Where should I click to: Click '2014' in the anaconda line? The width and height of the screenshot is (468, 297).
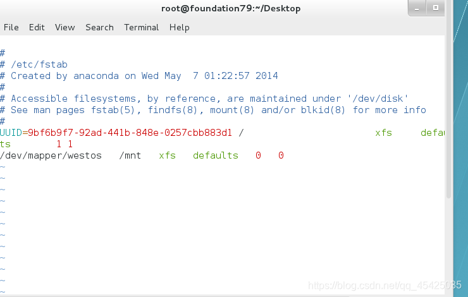pos(266,76)
